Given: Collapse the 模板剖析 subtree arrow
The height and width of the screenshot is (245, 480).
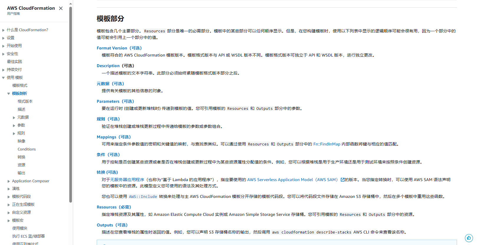Looking at the screenshot, I should 9,94.
